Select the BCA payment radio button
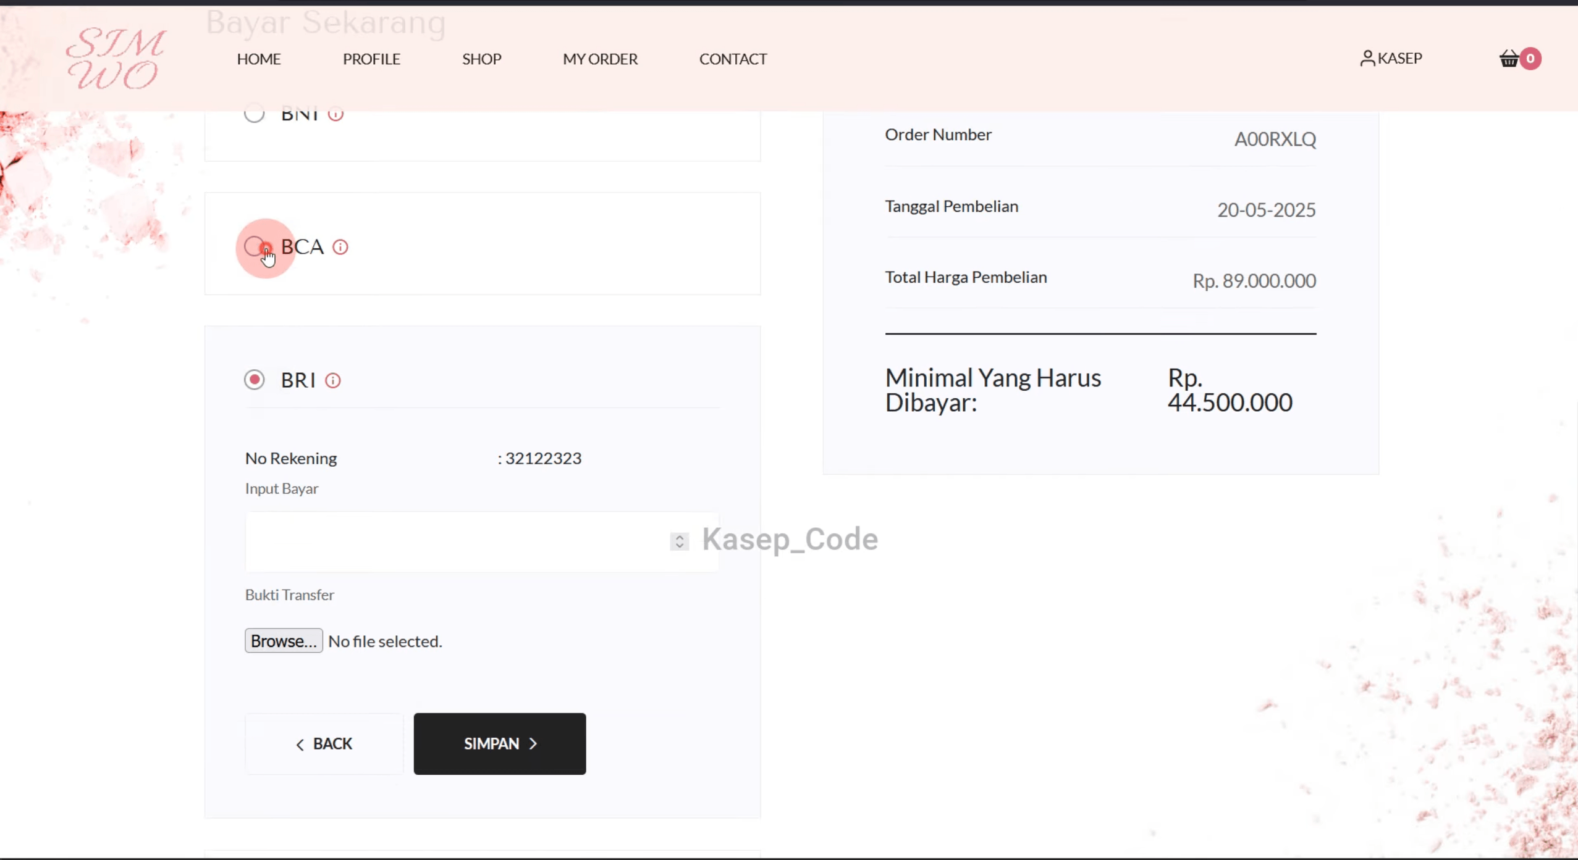The image size is (1578, 860). pos(254,246)
